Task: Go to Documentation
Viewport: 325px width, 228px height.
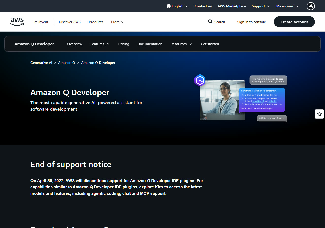Action: click(150, 44)
